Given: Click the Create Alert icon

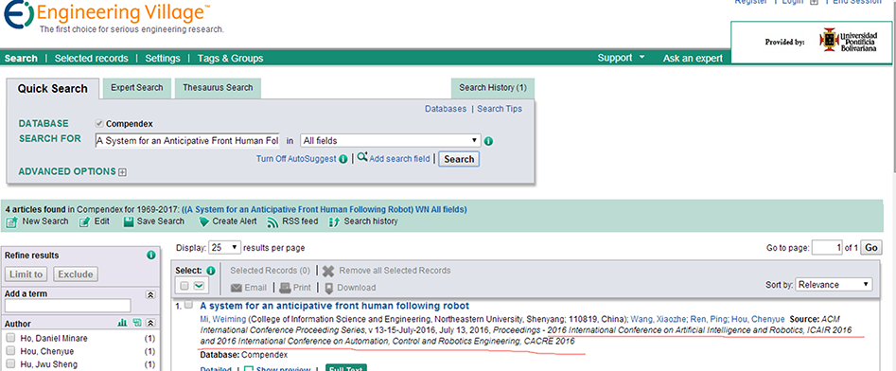Looking at the screenshot, I should point(203,221).
